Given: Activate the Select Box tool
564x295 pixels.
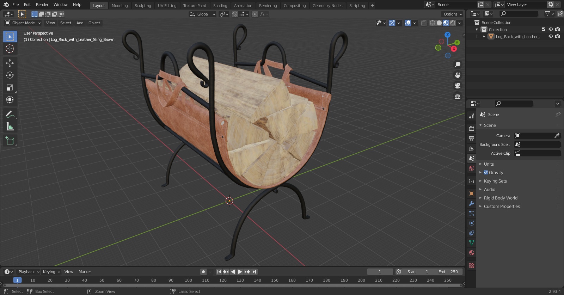Looking at the screenshot, I should [x=10, y=36].
